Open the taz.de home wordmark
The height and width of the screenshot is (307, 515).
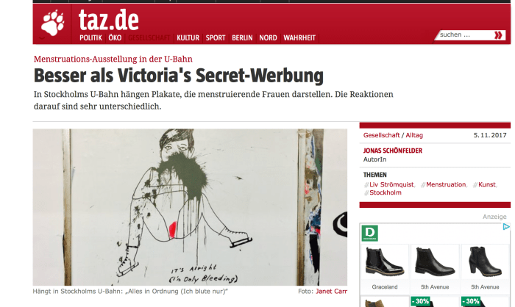[108, 20]
